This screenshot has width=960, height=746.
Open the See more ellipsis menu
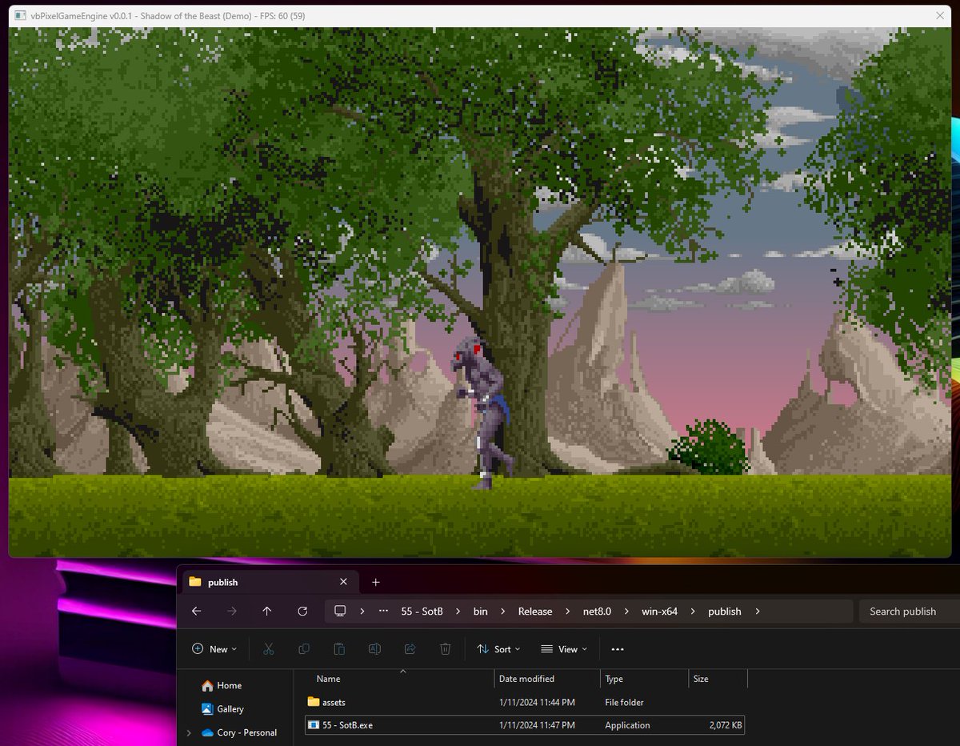[617, 649]
